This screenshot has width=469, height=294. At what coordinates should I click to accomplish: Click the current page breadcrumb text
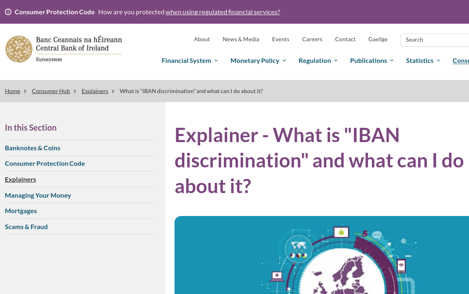point(191,91)
